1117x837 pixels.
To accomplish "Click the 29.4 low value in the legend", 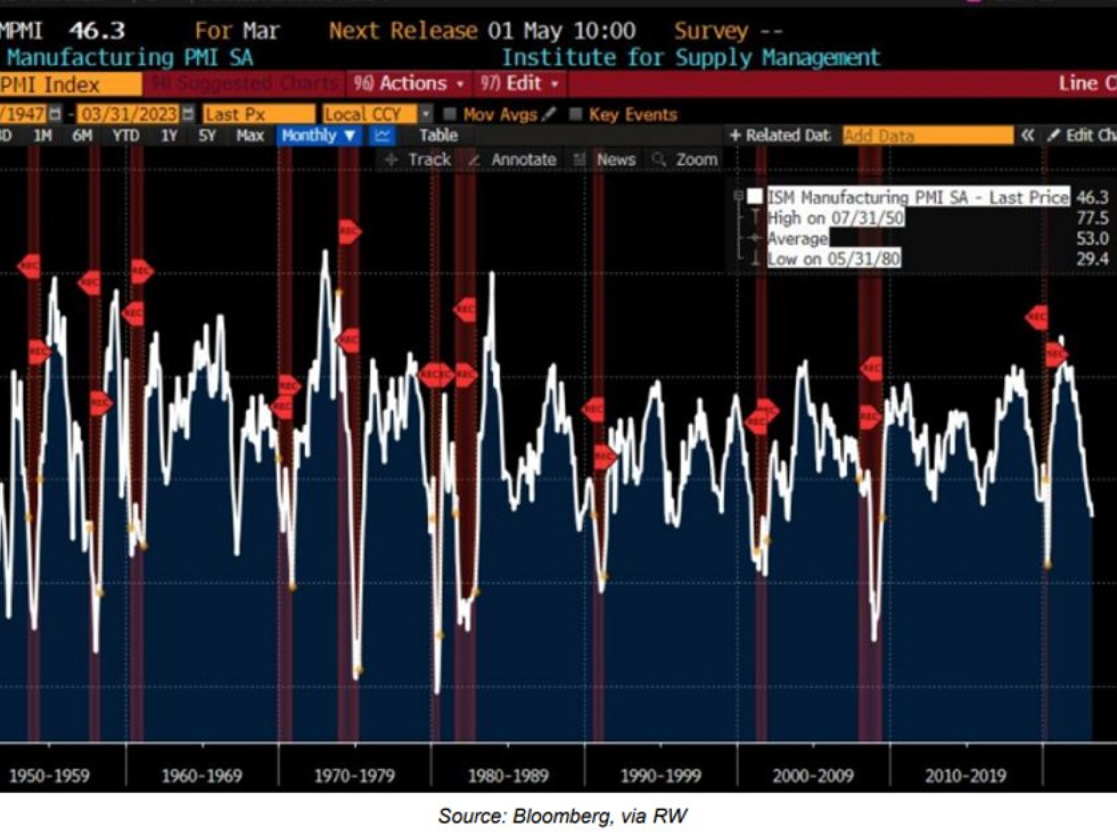I will (1093, 259).
